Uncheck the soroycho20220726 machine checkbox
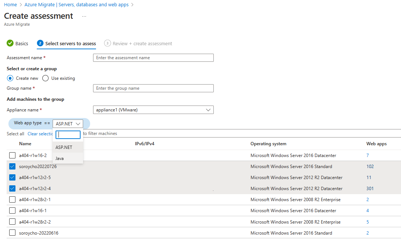Image resolution: width=401 pixels, height=239 pixels. pyautogui.click(x=12, y=166)
